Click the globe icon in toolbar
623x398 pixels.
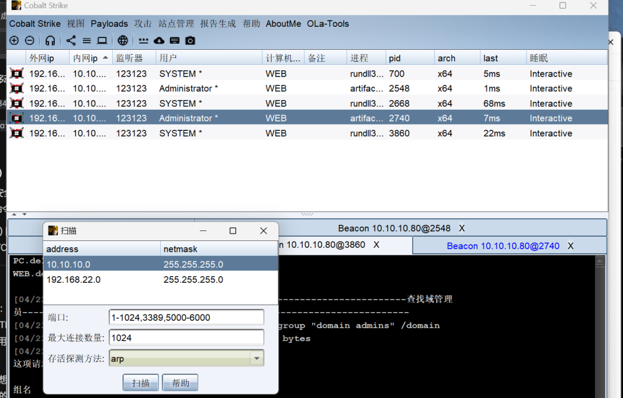point(123,40)
